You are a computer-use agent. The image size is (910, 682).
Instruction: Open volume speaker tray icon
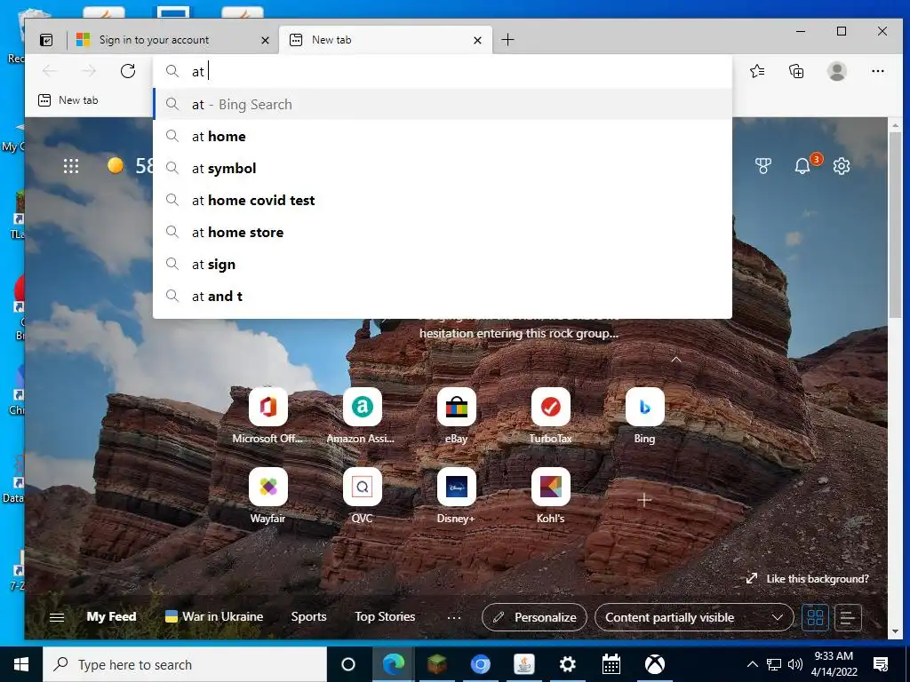795,664
